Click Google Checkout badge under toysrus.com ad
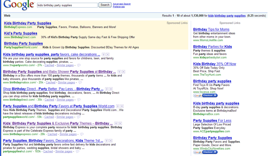 205,96
